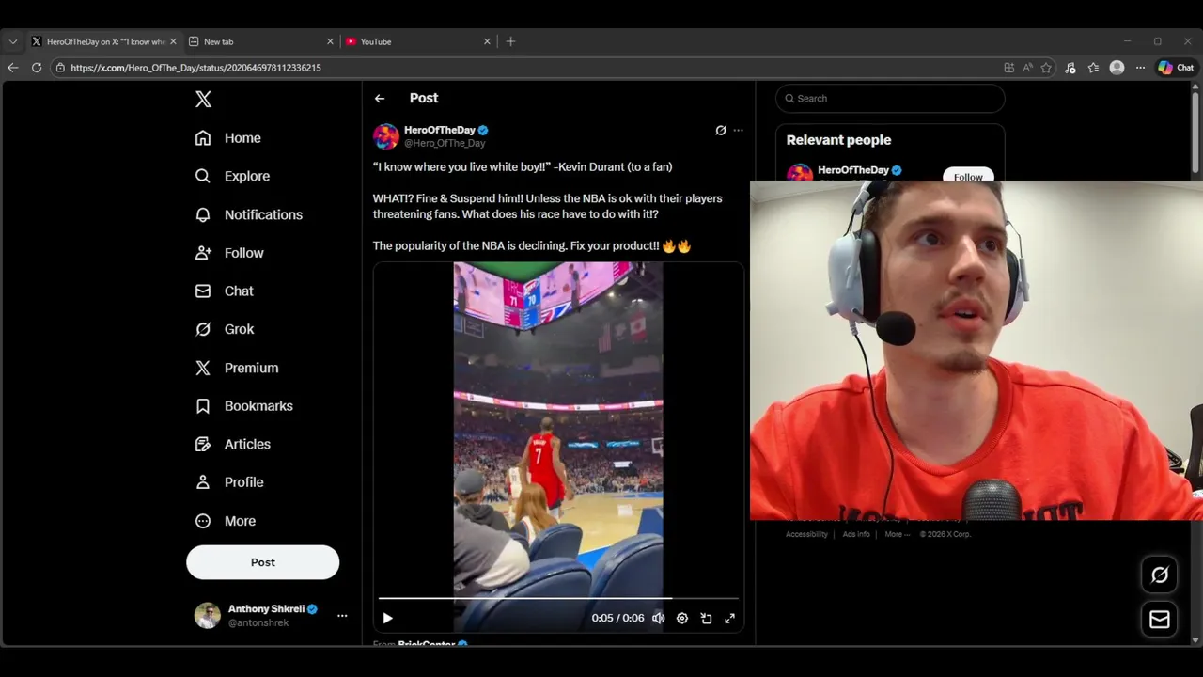Open the Ads info footer link
The image size is (1203, 677).
click(856, 534)
